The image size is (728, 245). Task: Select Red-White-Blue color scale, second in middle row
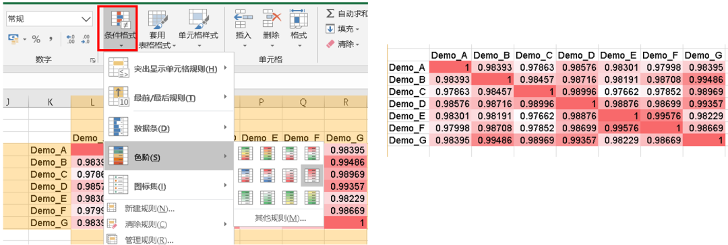coord(267,176)
